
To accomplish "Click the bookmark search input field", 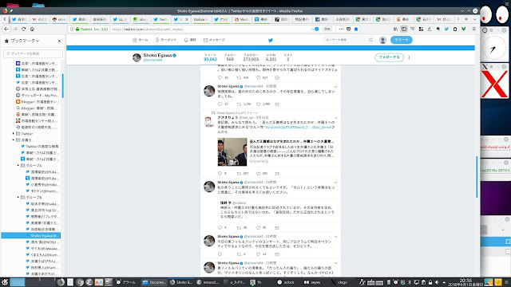I will 33,53.
